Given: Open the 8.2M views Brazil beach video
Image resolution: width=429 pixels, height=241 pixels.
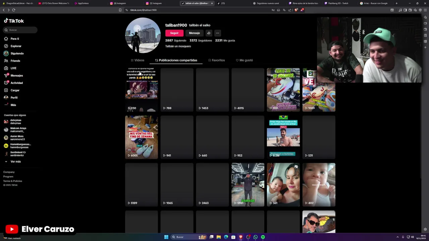Looking at the screenshot, I should pos(283,137).
